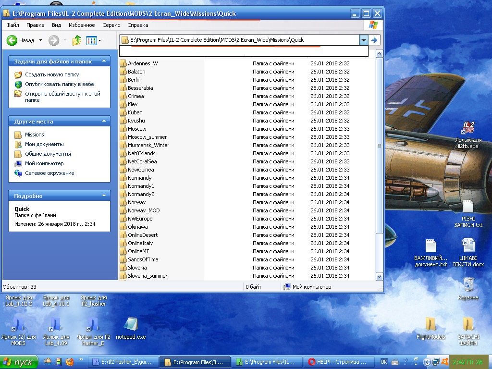Click the grey Forward arrow icon
This screenshot has width=492, height=369.
(54, 40)
